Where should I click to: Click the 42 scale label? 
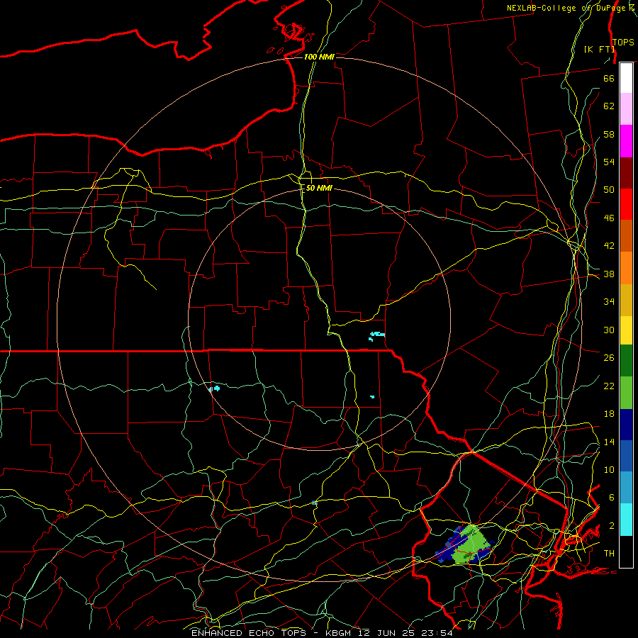point(609,246)
